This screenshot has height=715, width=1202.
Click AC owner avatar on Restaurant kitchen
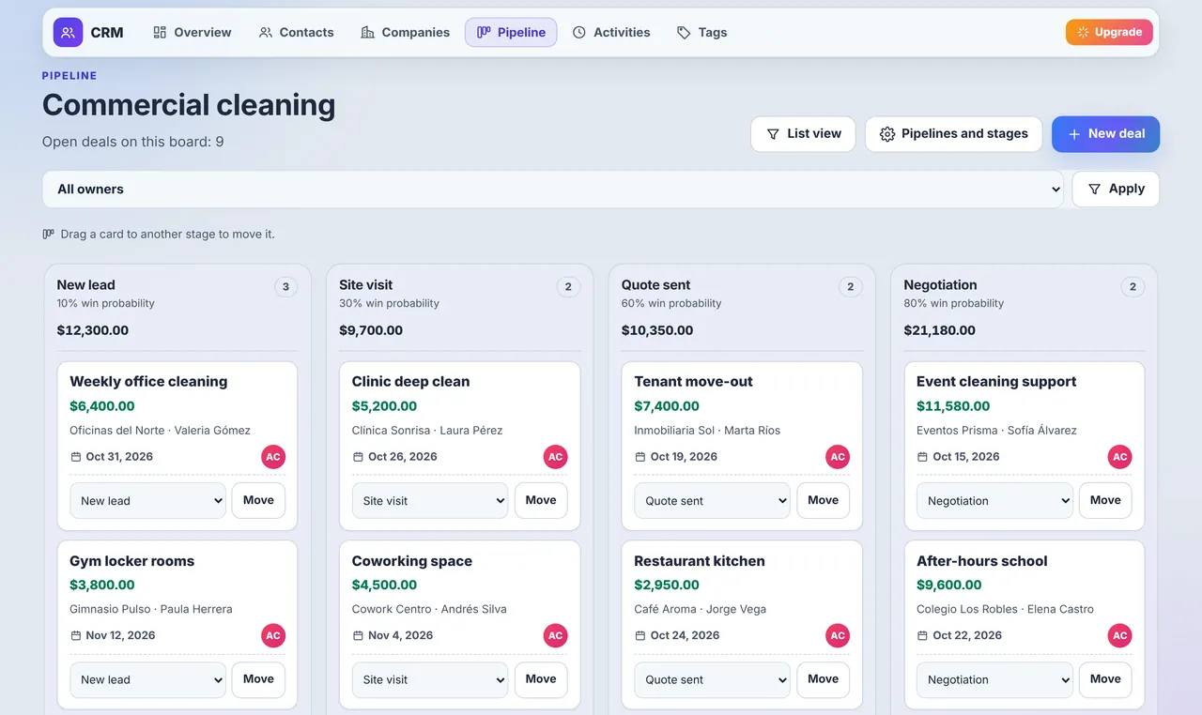(838, 635)
